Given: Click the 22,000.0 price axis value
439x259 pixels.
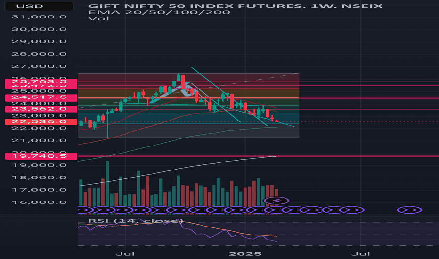Looking at the screenshot, I should tap(39, 128).
